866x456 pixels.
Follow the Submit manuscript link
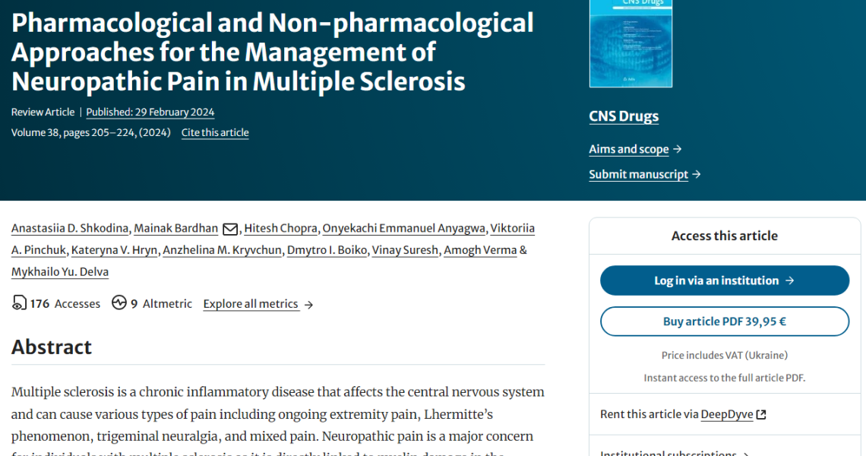(638, 174)
